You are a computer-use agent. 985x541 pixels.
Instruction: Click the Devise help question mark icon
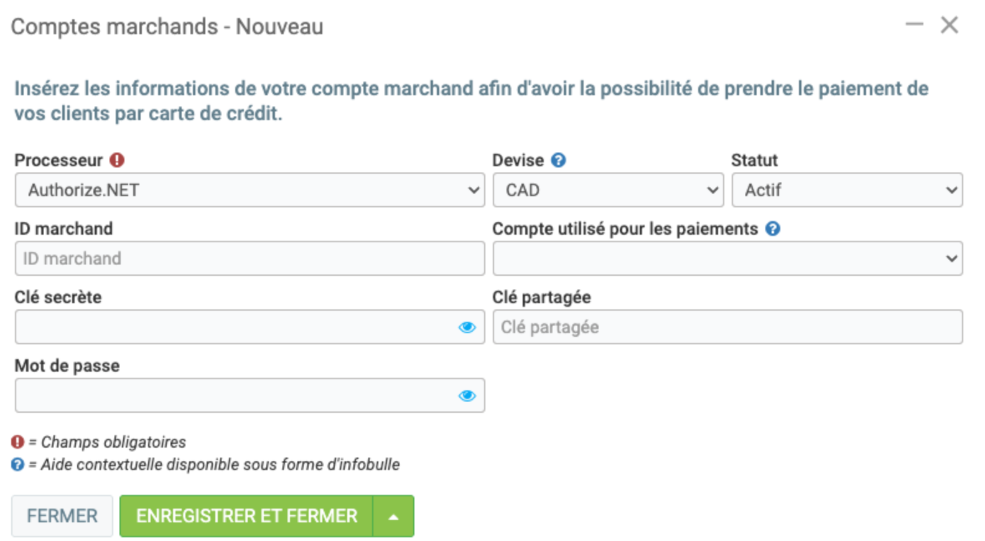pos(559,161)
